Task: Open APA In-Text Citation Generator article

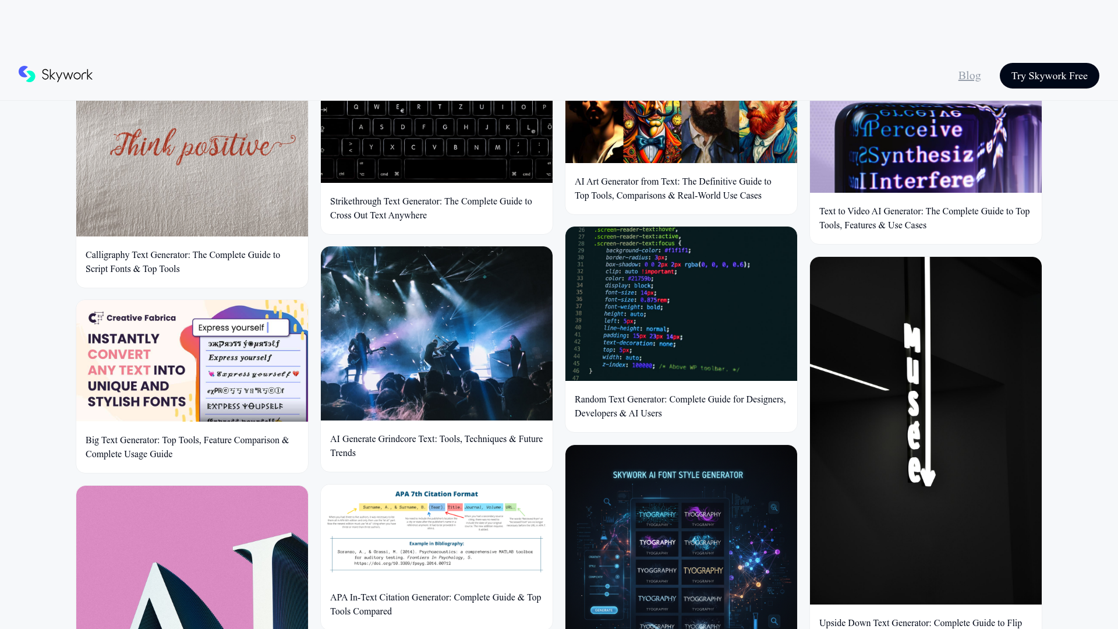Action: (x=436, y=605)
